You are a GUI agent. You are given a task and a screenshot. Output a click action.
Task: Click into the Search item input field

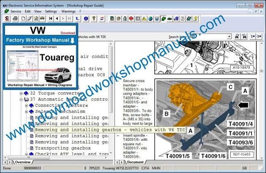(208, 37)
